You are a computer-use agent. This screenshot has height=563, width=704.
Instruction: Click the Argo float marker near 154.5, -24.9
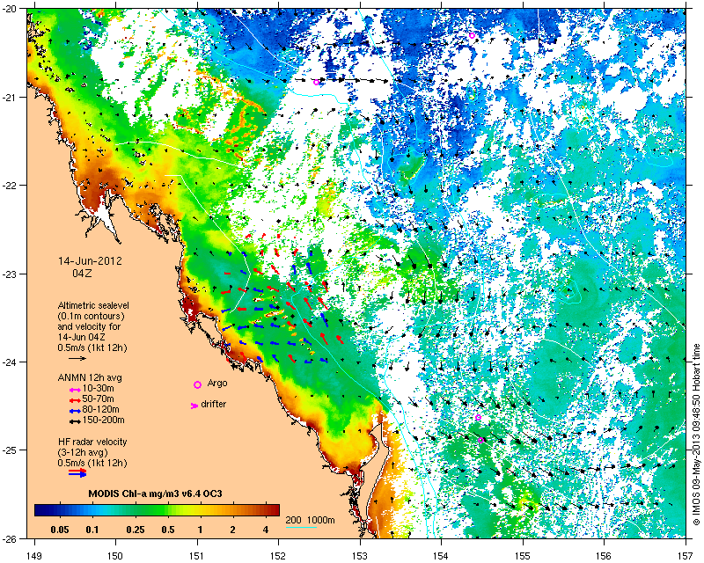480,441
